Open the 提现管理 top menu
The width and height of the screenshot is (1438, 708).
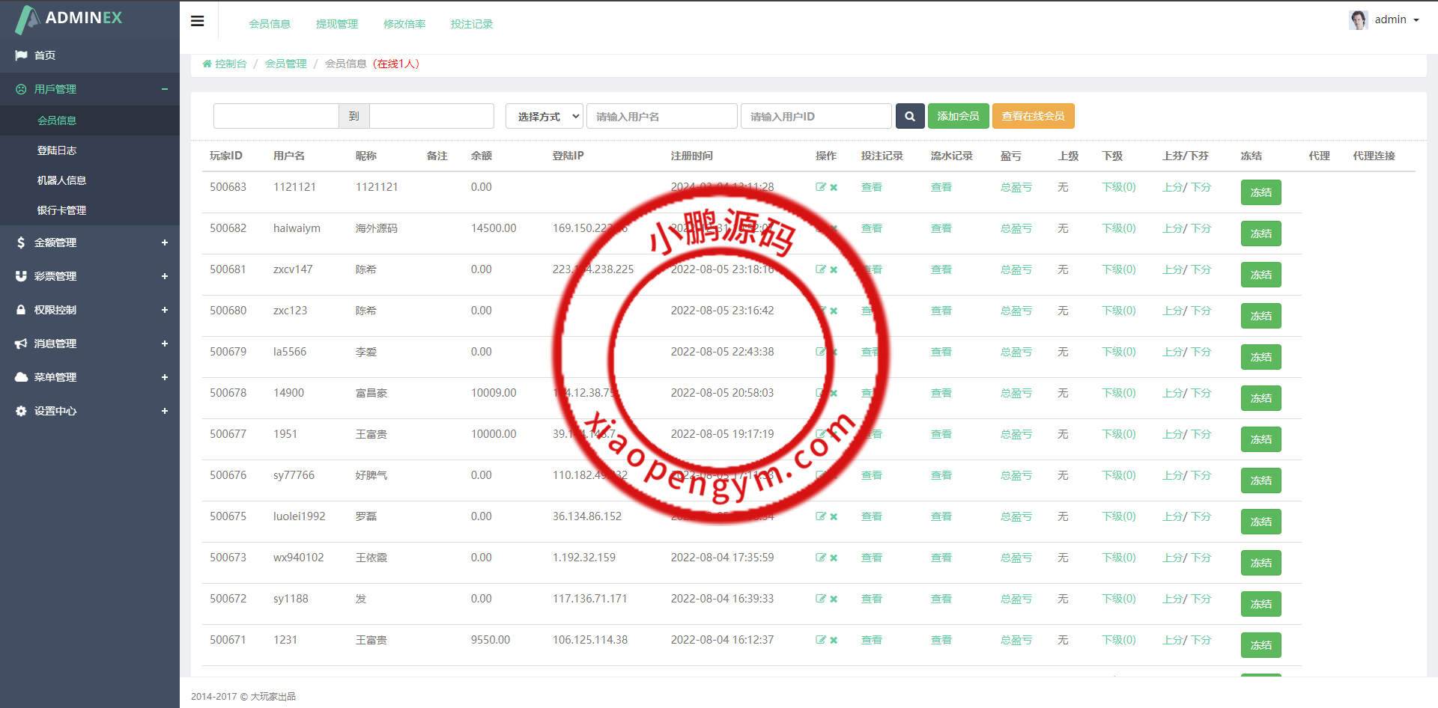337,24
